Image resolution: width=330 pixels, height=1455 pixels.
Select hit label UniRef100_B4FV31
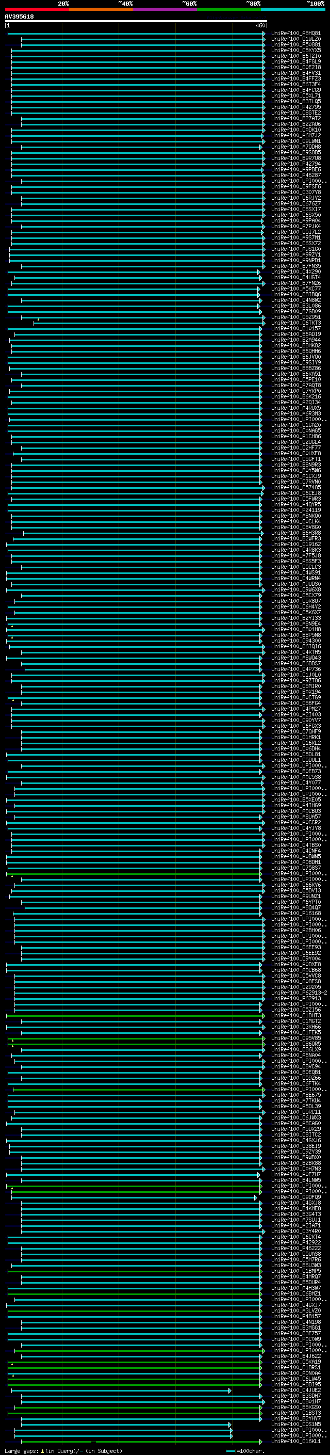point(295,73)
